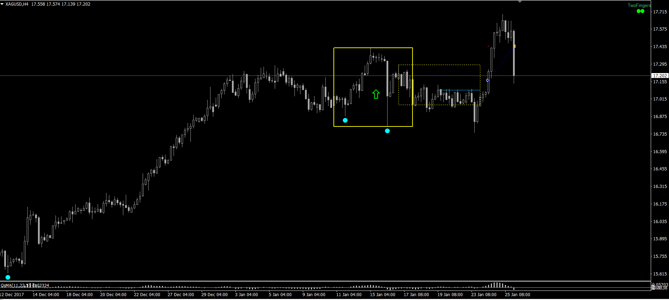
Task: Click the 16.035 price axis label
Action: (660, 222)
